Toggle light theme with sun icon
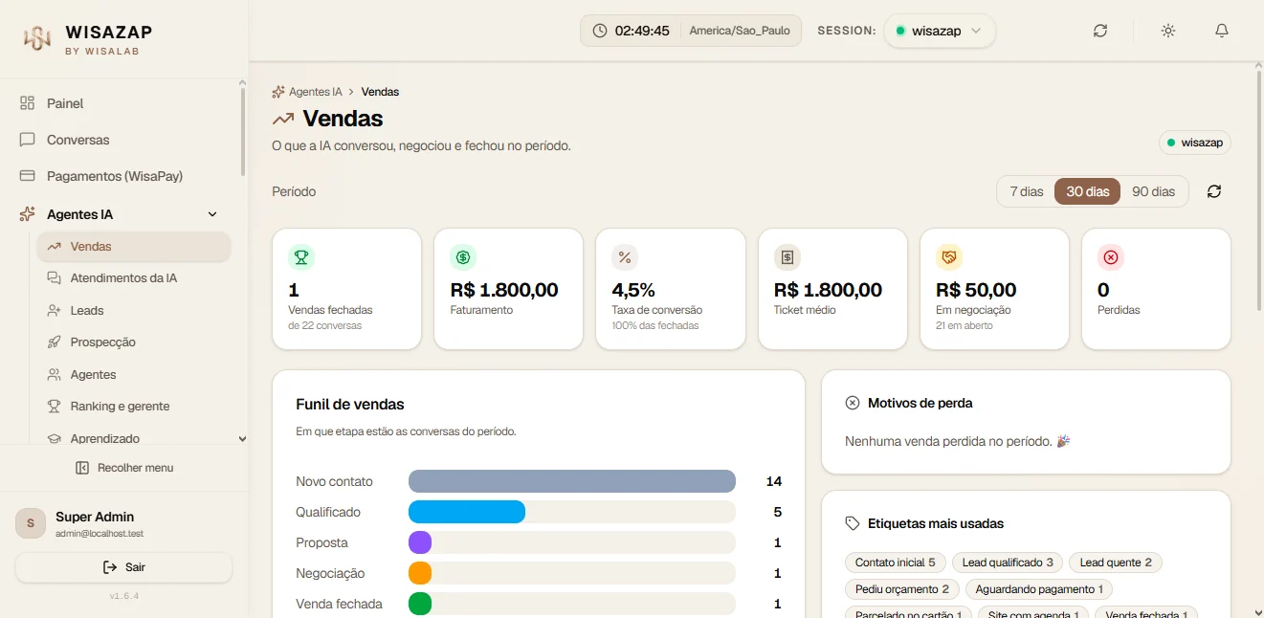The width and height of the screenshot is (1264, 618). pyautogui.click(x=1168, y=31)
